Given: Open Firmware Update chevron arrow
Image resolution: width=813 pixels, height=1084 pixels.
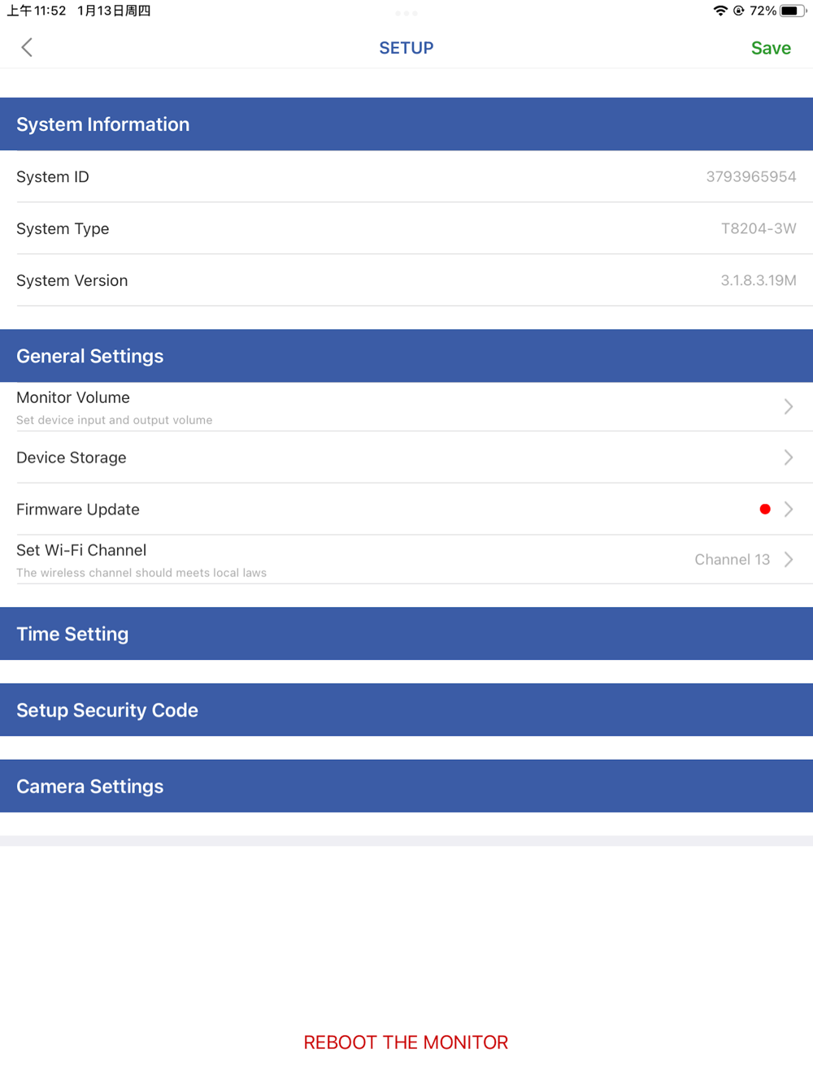Looking at the screenshot, I should (x=789, y=509).
